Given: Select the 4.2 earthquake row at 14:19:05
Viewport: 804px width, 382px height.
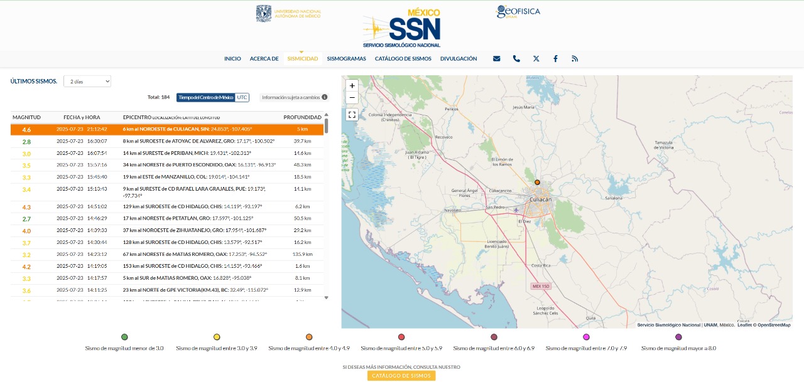Looking at the screenshot, I should pyautogui.click(x=167, y=267).
